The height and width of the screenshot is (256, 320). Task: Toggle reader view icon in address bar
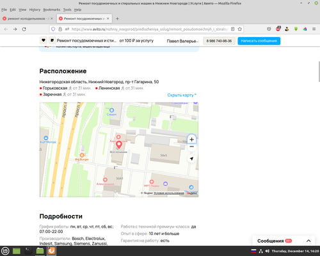pyautogui.click(x=233, y=29)
